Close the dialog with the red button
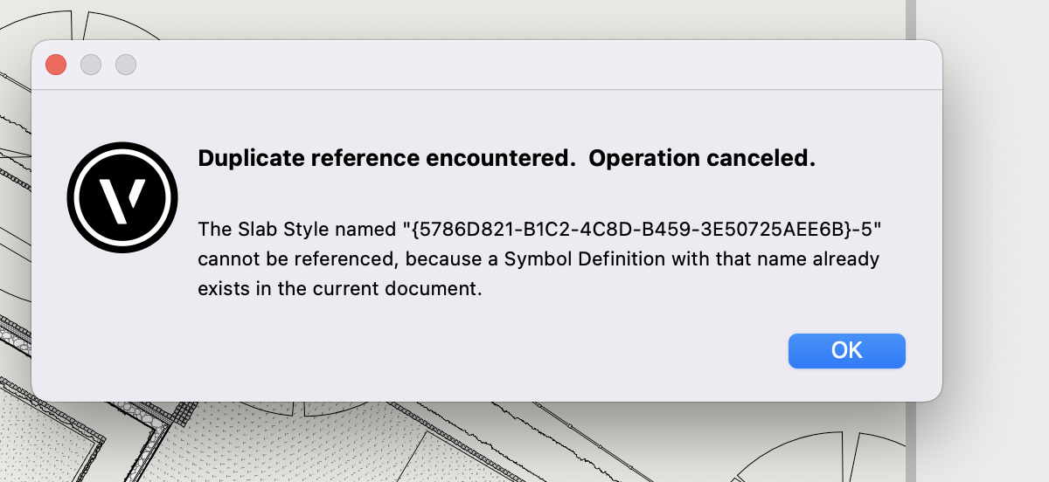Image resolution: width=1049 pixels, height=482 pixels. point(56,65)
